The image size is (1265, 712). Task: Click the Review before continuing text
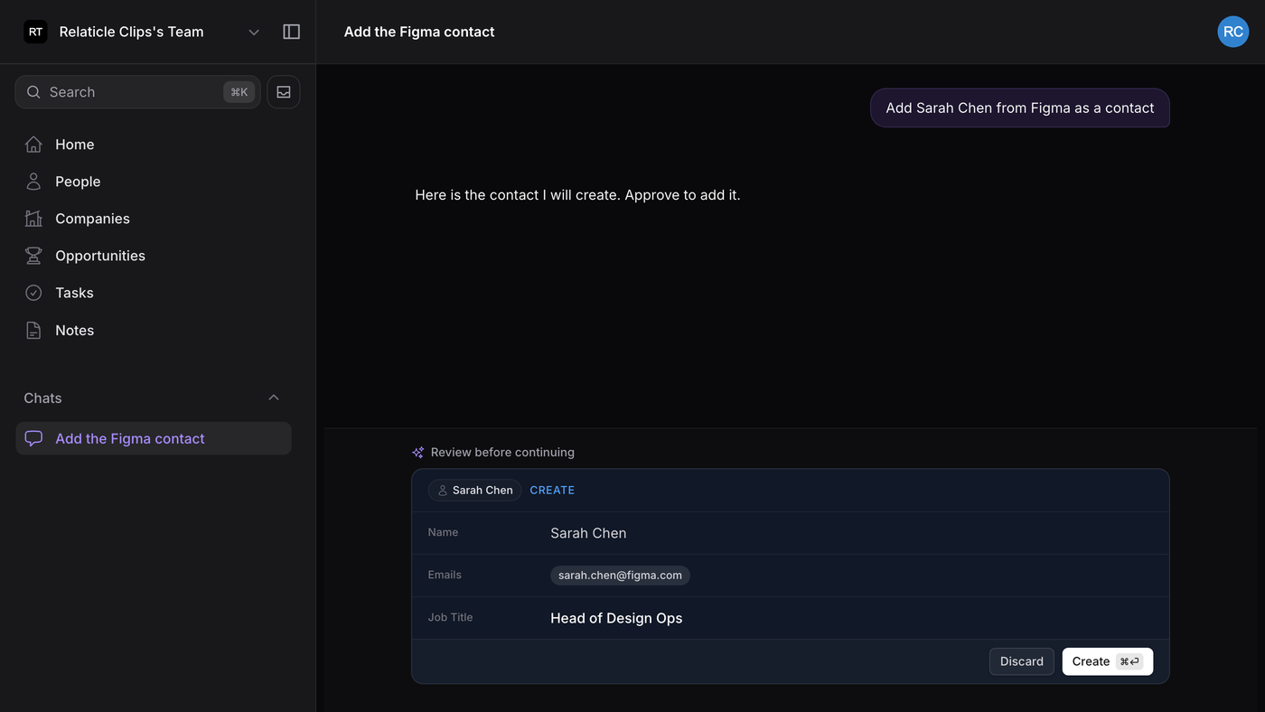(502, 453)
